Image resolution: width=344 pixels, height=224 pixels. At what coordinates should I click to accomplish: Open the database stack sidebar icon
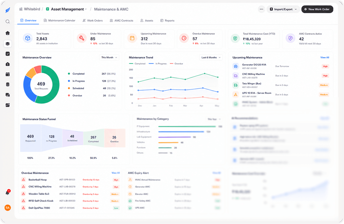pos(8,85)
